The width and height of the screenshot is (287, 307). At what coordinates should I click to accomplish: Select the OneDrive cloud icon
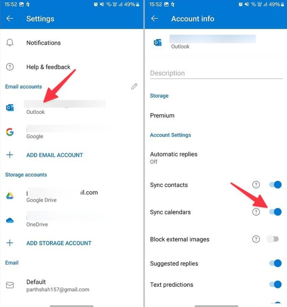click(x=10, y=220)
